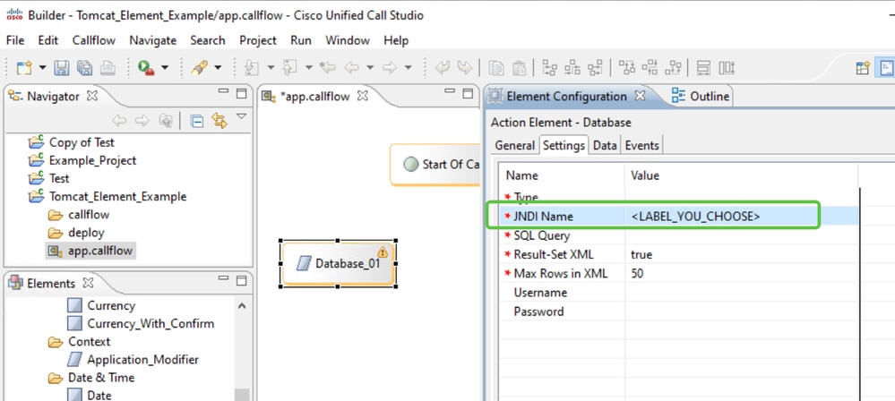Click the Navigator Up-level icon
895x401 pixels.
(165, 121)
